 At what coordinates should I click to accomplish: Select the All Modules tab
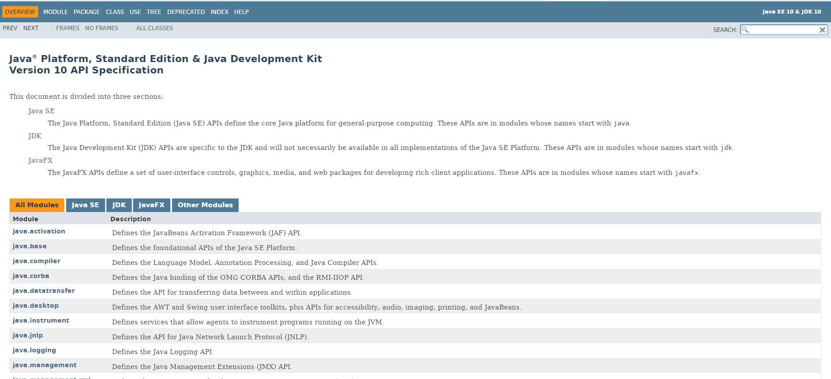coord(37,205)
